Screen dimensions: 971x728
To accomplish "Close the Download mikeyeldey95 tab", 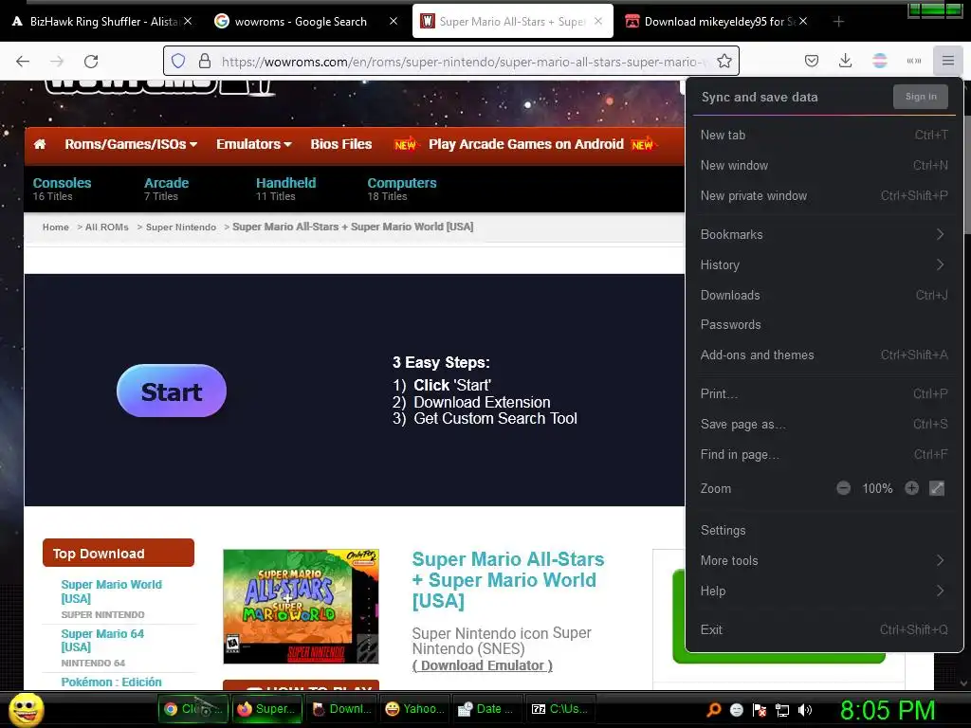I will [803, 21].
